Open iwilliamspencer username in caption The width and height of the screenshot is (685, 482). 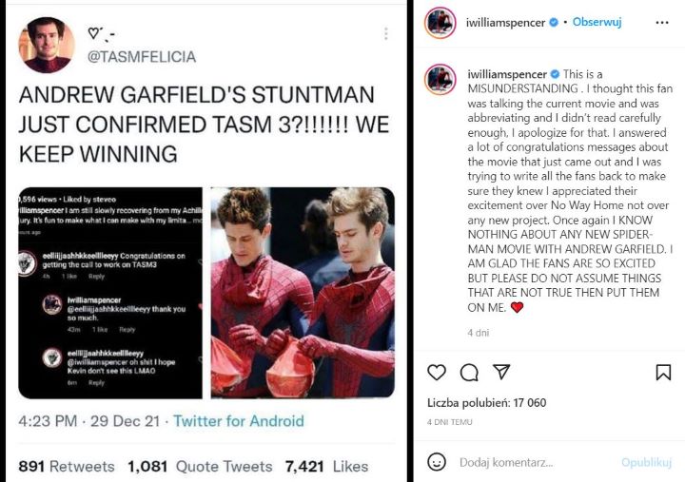click(507, 74)
